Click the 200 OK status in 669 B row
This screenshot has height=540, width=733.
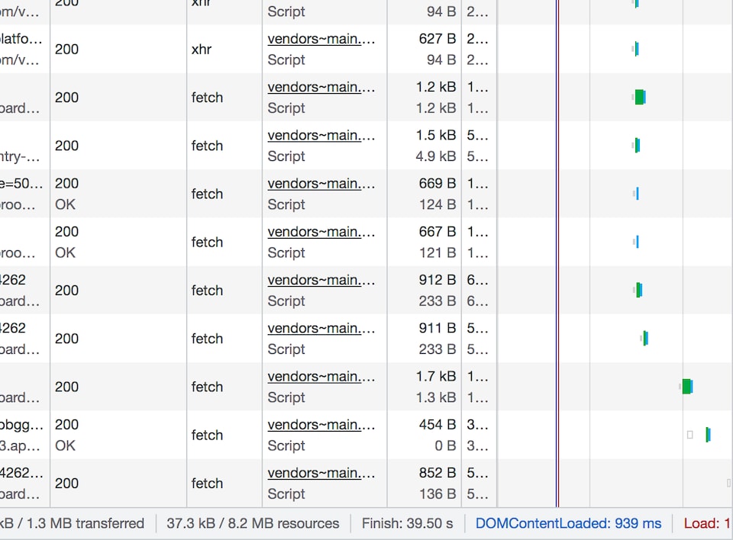[x=66, y=194]
